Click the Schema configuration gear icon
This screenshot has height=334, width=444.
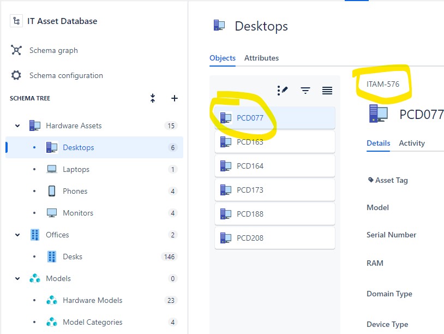16,75
